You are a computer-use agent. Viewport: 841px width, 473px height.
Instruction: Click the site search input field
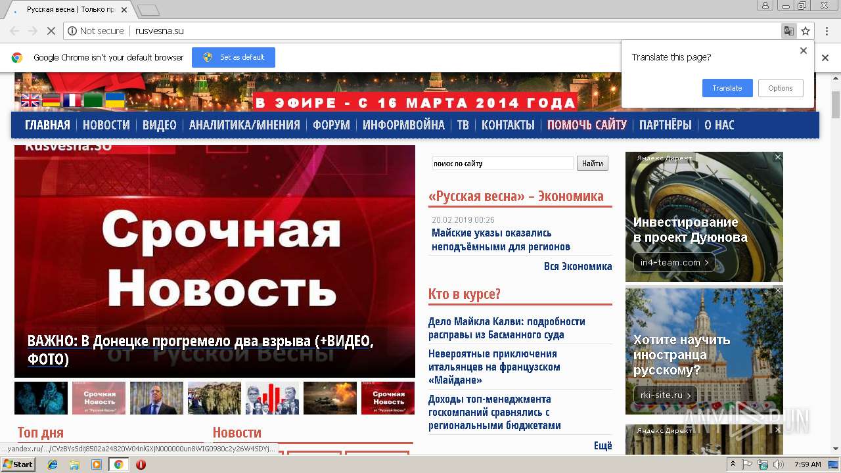point(503,164)
